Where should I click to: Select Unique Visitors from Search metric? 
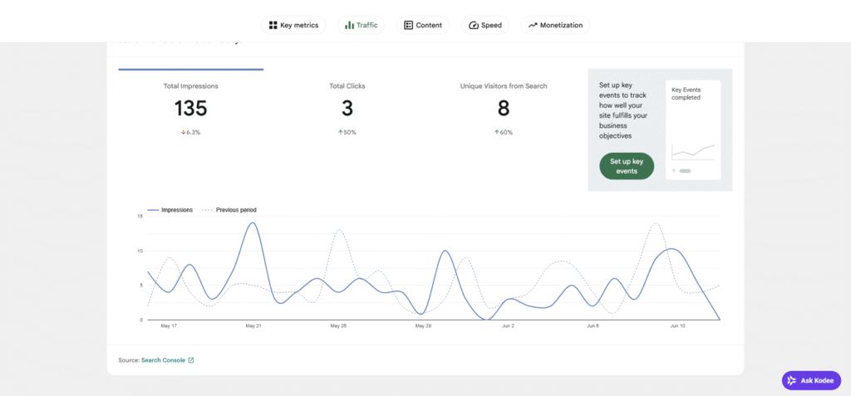tap(503, 109)
